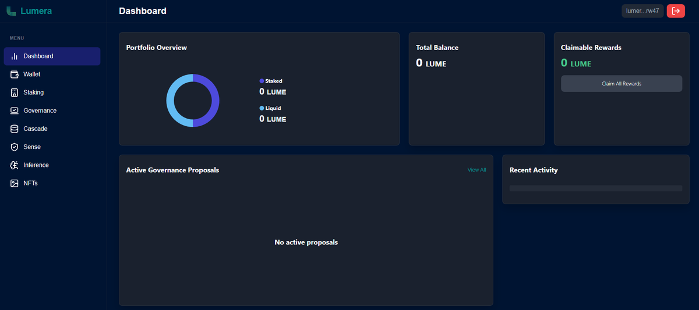Open the Dashboard menu item
Viewport: 699px width, 310px height.
pos(52,56)
